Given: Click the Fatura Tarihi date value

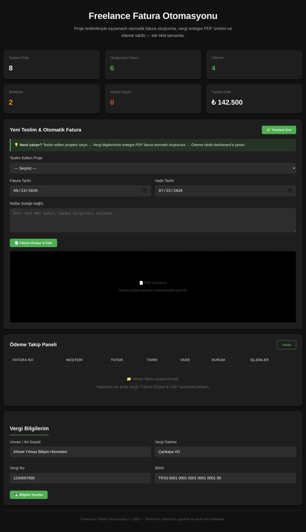Looking at the screenshot, I should coord(25,191).
